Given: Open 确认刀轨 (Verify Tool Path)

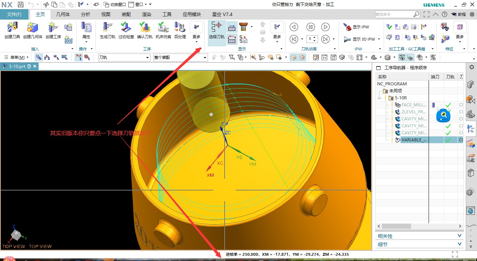Looking at the screenshot, I should (x=145, y=30).
